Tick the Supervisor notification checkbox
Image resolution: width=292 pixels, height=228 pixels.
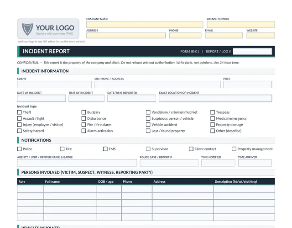tap(148, 149)
